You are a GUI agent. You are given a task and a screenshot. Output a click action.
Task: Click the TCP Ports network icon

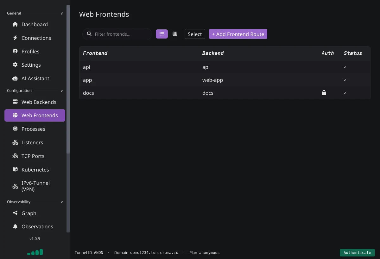tap(15, 156)
